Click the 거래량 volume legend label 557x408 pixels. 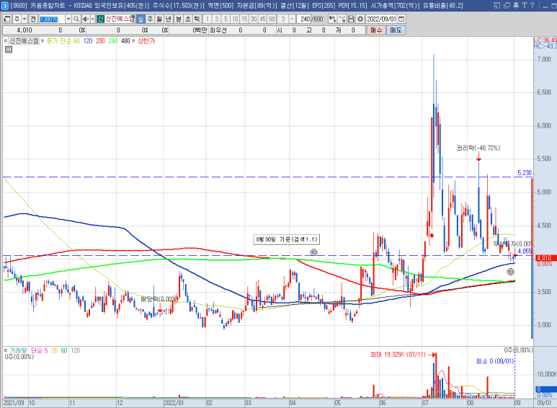(x=18, y=350)
